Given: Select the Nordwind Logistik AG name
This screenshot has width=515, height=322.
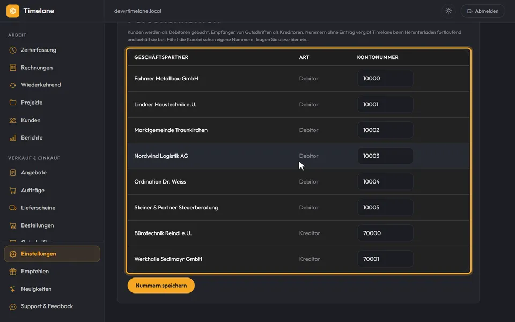Looking at the screenshot, I should pyautogui.click(x=161, y=156).
